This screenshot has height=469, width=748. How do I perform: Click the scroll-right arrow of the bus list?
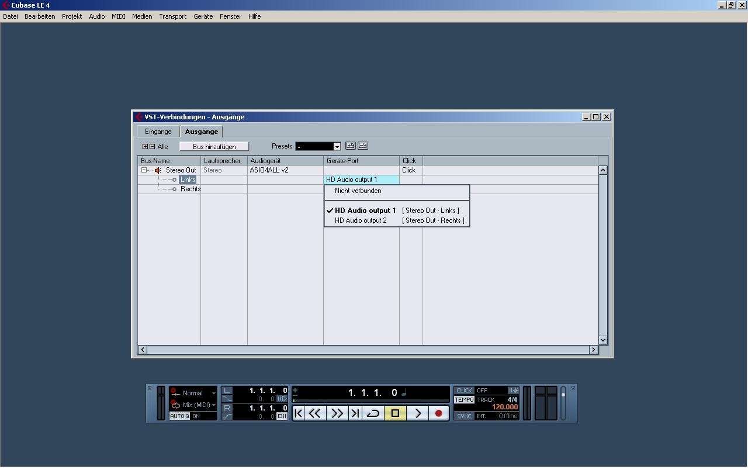click(594, 350)
